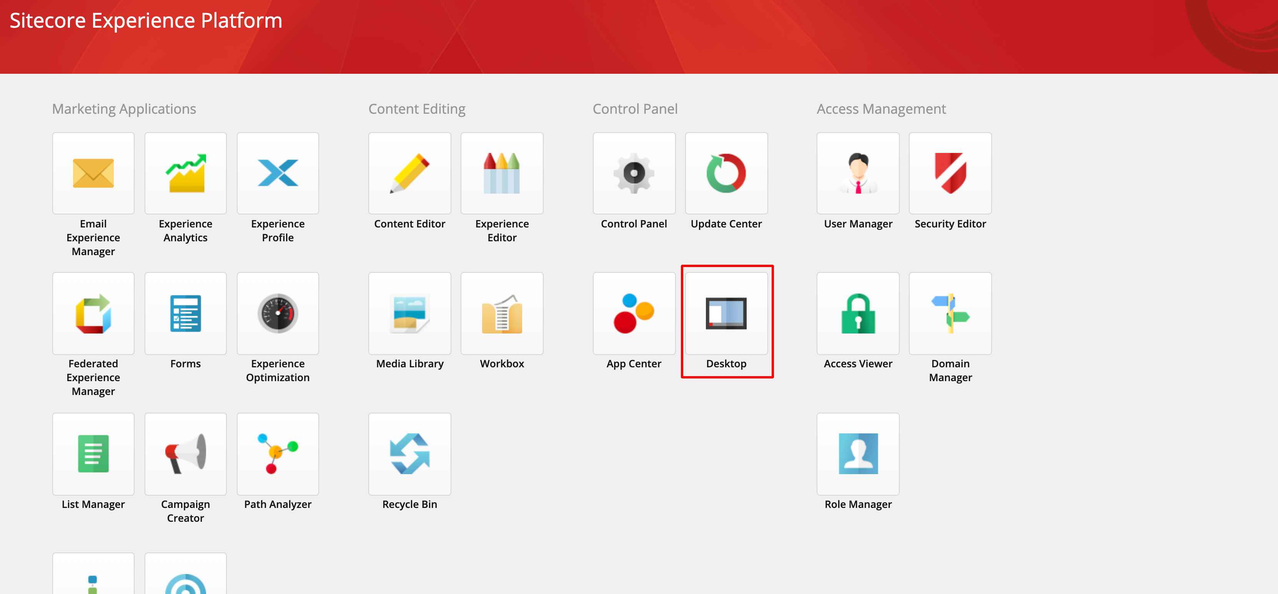Image resolution: width=1278 pixels, height=594 pixels.
Task: Click the 'Experience Analytics' text label
Action: (x=186, y=231)
